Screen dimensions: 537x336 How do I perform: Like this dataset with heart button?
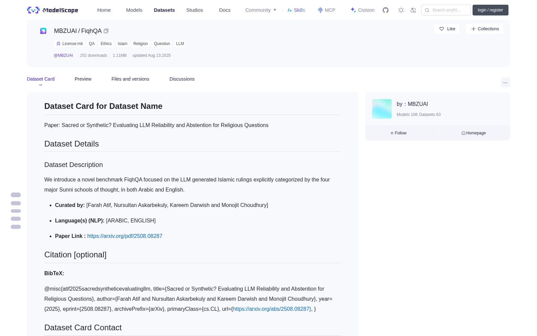(x=447, y=29)
